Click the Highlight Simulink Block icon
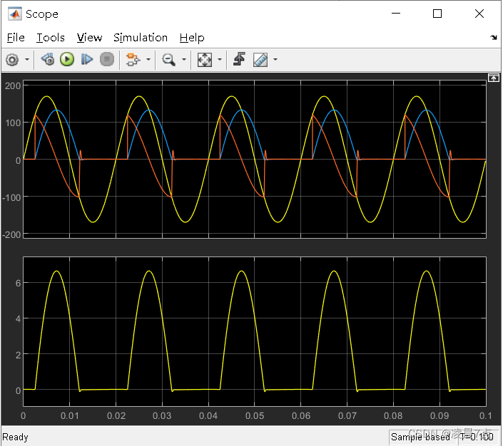 133,59
